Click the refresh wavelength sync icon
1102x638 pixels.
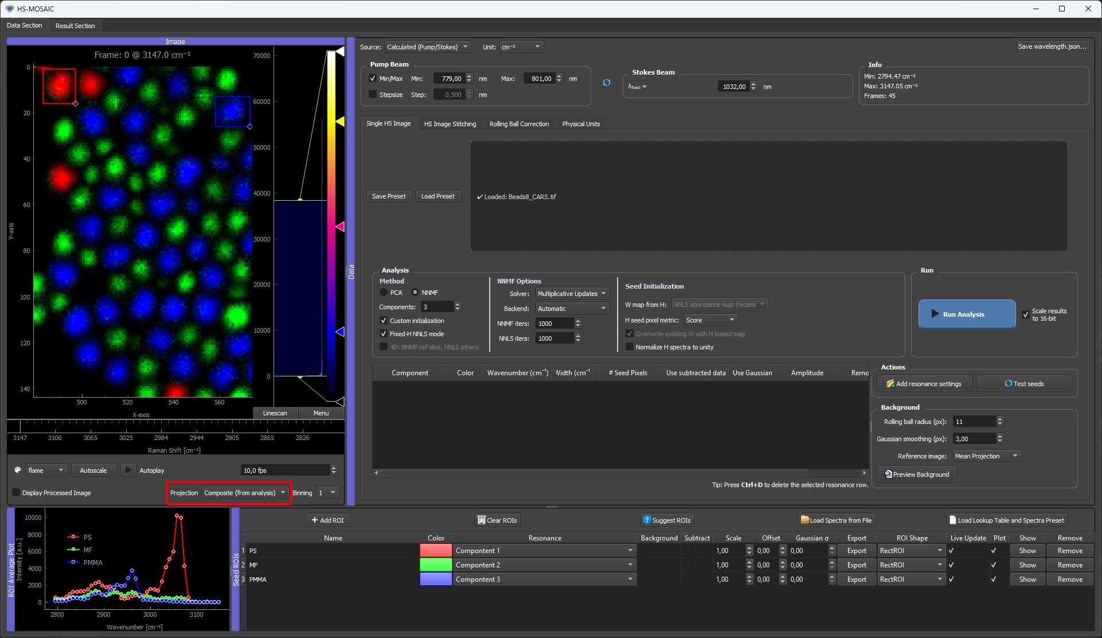tap(607, 83)
